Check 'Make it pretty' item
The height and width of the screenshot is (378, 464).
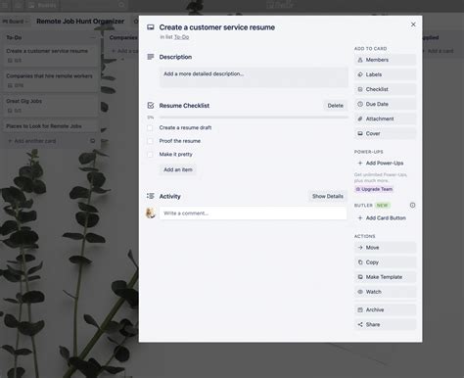click(x=150, y=155)
